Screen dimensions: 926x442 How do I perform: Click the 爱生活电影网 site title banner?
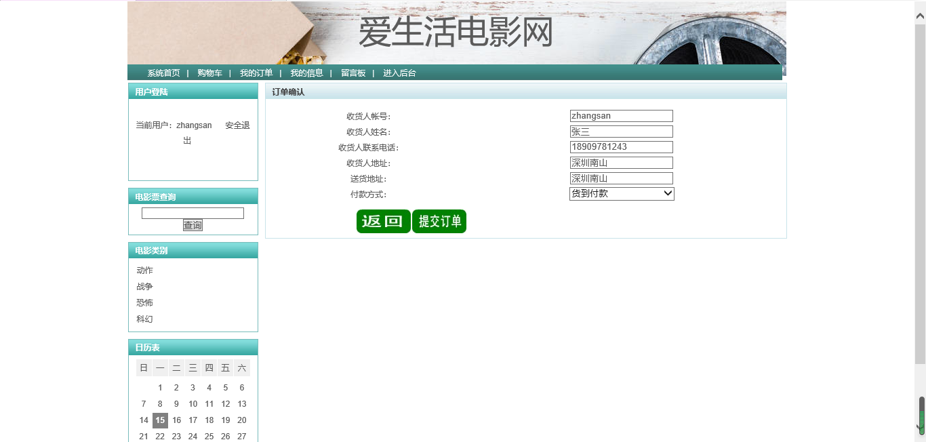456,33
